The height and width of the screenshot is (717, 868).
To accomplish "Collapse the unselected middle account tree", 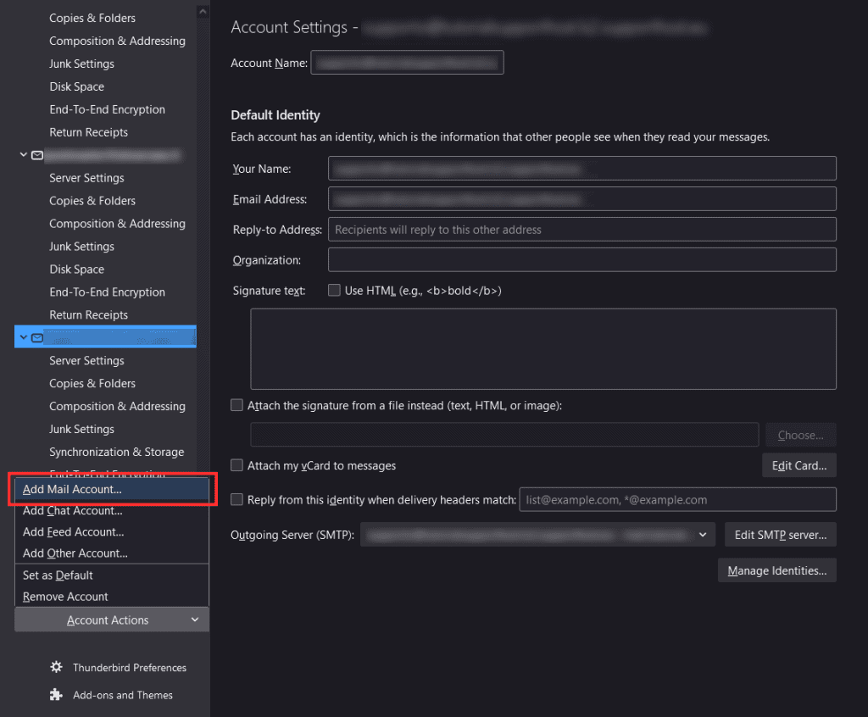I will click(23, 154).
